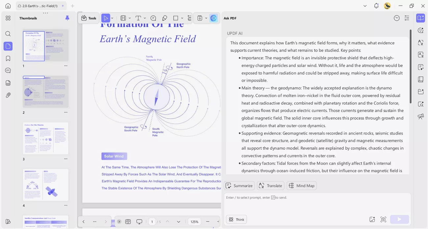Image resolution: width=428 pixels, height=229 pixels.
Task: Expand the select tool dropdown arrow
Action: coord(112,18)
